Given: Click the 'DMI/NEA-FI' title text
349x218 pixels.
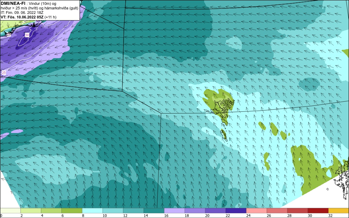Looking at the screenshot, I should coord(13,3).
